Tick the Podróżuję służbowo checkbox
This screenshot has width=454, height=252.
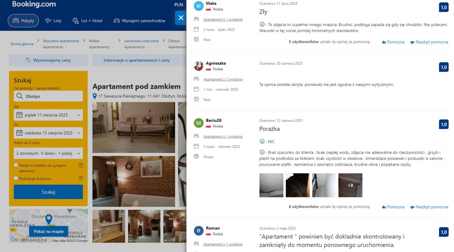point(16,178)
